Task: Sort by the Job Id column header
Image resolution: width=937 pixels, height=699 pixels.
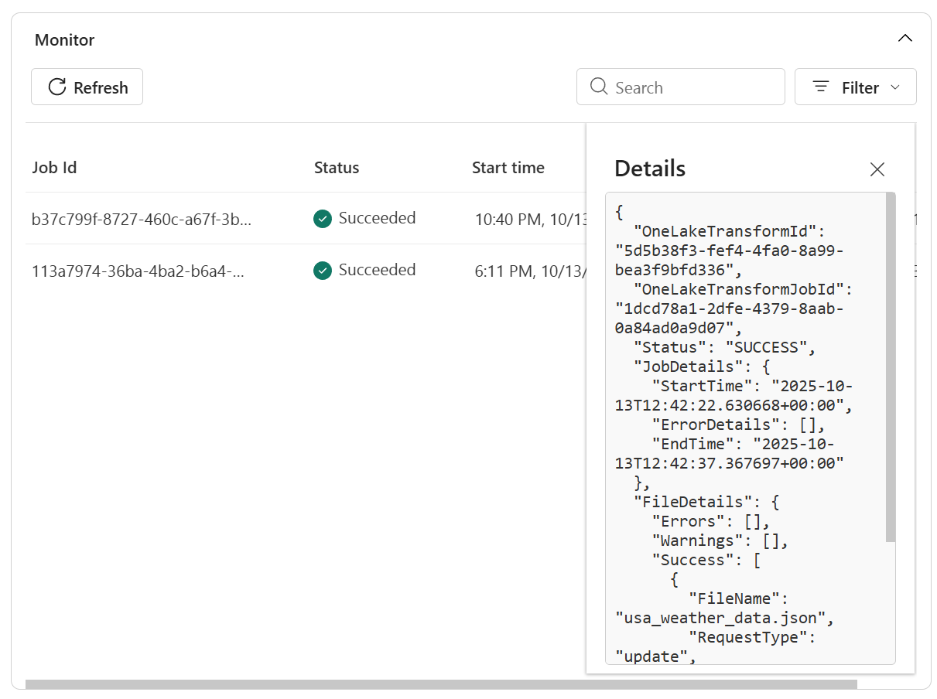Action: 53,167
